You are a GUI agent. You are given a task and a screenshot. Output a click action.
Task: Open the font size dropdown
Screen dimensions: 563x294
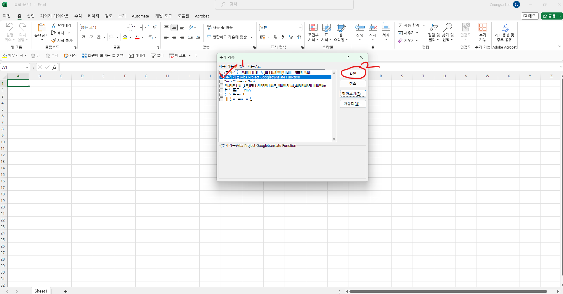point(141,28)
